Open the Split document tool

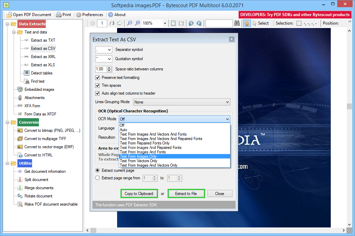click(x=36, y=180)
